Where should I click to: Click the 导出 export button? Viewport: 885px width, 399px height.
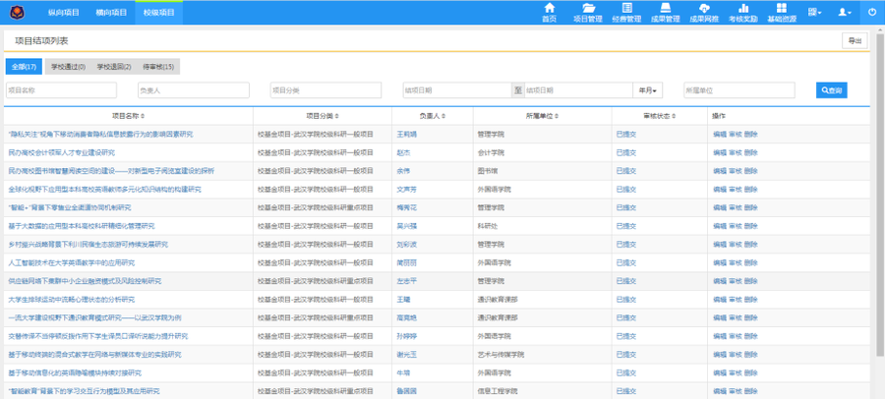coord(853,40)
